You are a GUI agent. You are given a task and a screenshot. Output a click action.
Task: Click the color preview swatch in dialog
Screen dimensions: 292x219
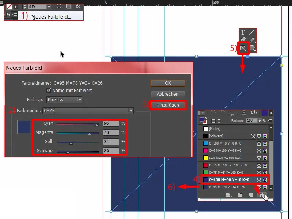24,127
